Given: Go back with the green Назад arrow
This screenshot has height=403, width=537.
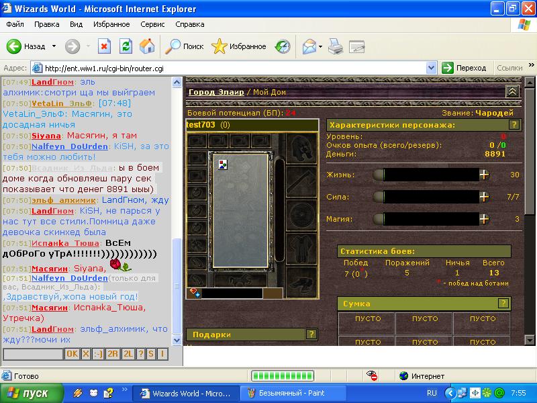Looking at the screenshot, I should point(26,46).
